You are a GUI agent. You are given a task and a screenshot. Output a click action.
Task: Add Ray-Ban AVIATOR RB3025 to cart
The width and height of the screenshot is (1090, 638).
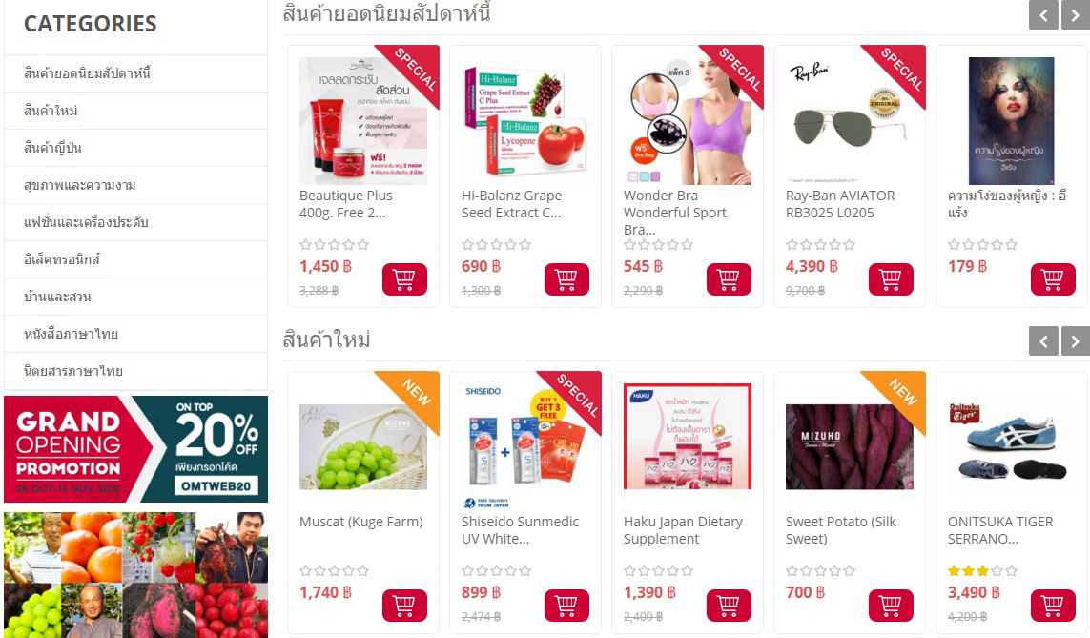pyautogui.click(x=892, y=279)
